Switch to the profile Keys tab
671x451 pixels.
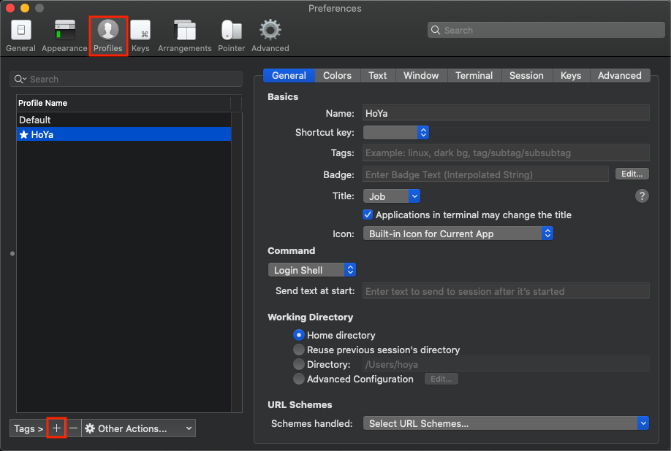571,76
